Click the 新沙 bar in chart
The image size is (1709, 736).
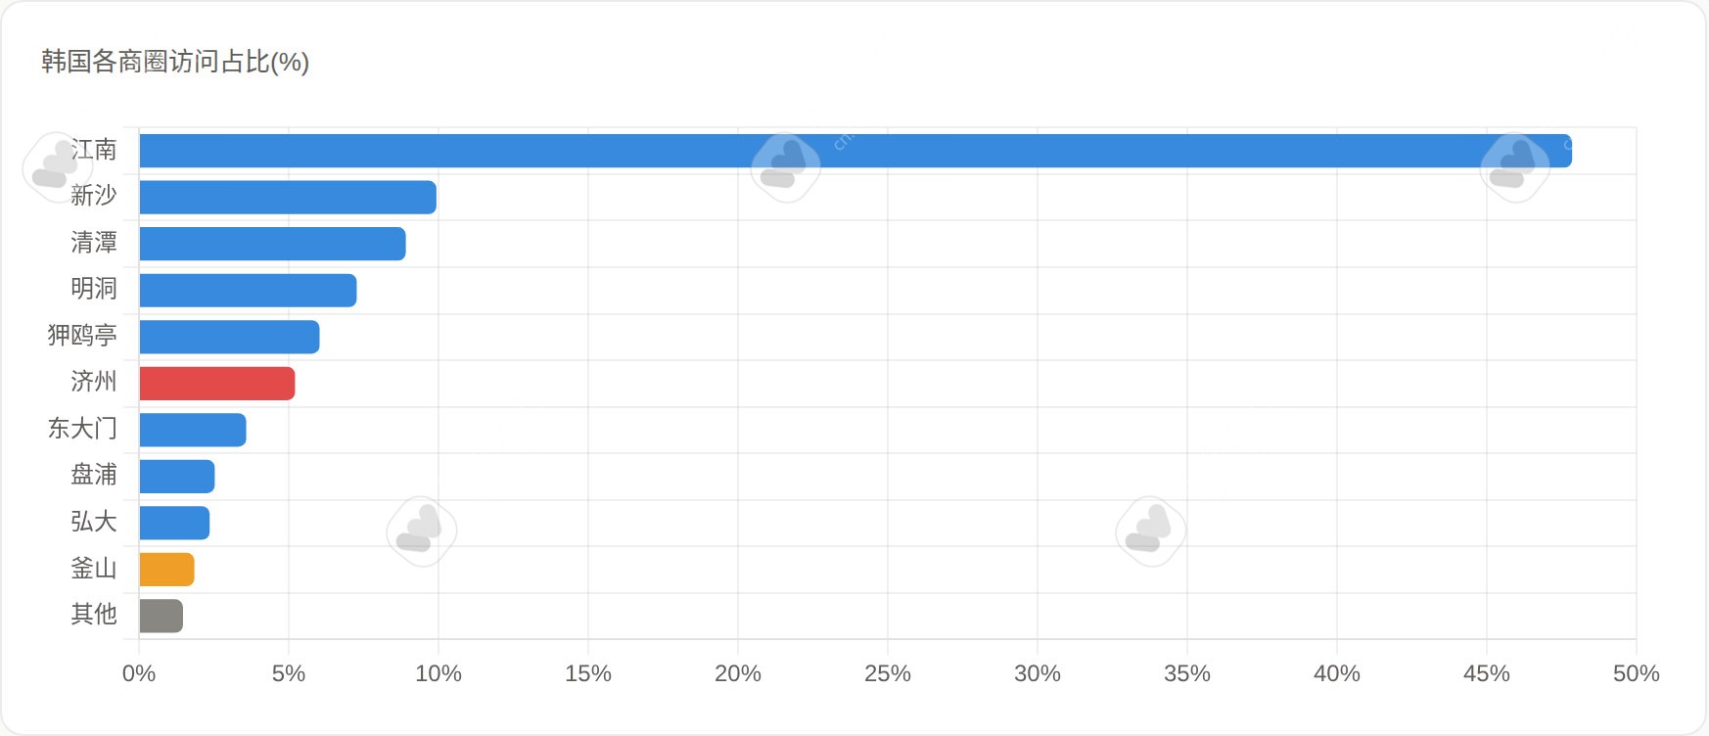(x=288, y=198)
